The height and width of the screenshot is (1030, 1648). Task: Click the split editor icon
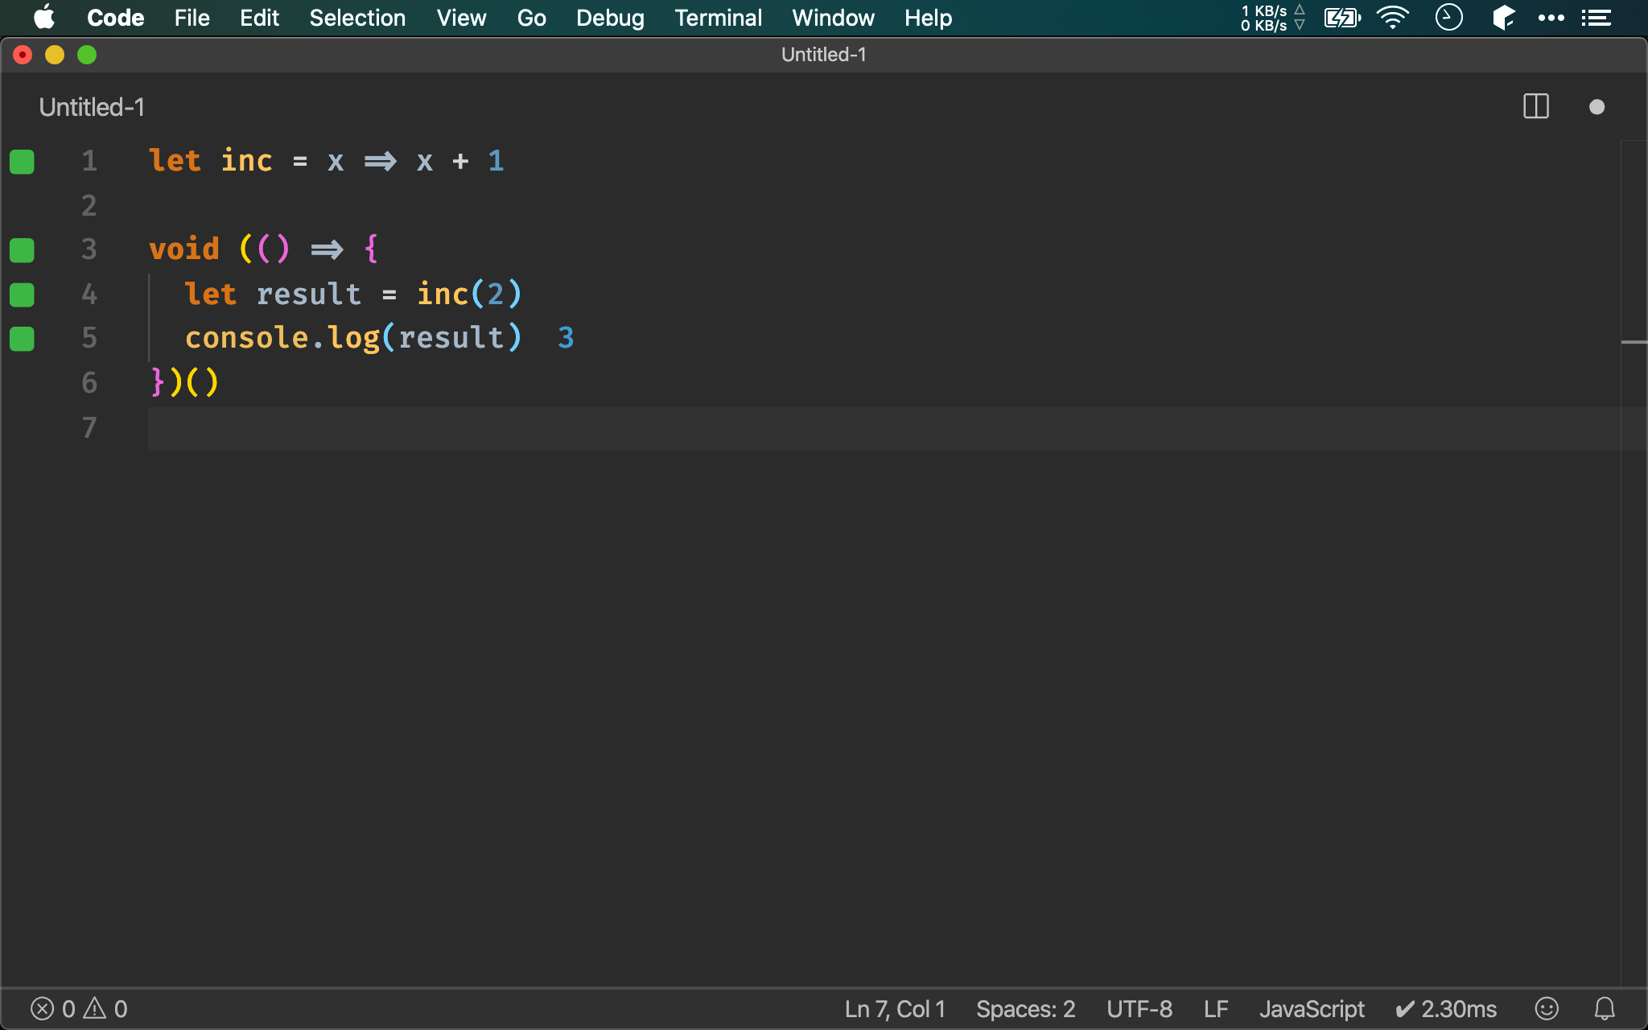click(1535, 105)
